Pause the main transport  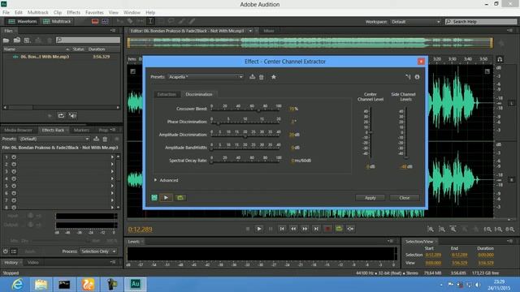pos(271,229)
